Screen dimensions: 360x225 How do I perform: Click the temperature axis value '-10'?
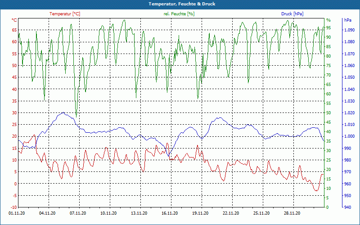[13, 207]
